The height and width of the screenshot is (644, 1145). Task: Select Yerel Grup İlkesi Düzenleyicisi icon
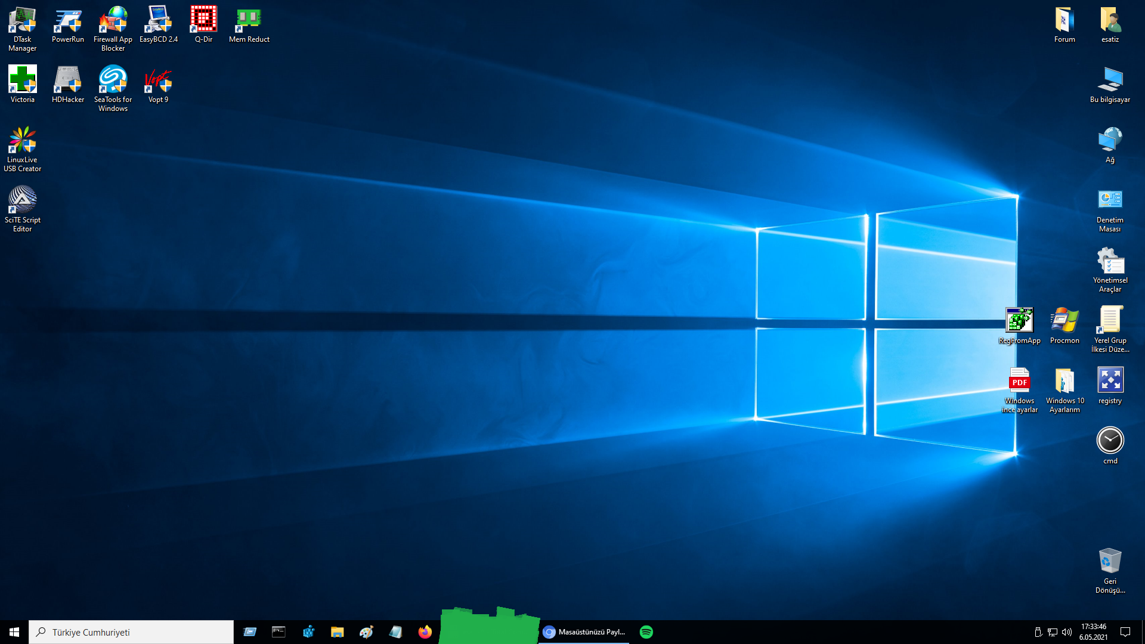point(1110,330)
